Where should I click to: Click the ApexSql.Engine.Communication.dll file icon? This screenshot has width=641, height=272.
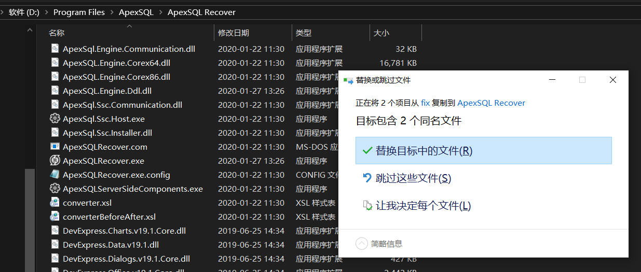point(54,49)
